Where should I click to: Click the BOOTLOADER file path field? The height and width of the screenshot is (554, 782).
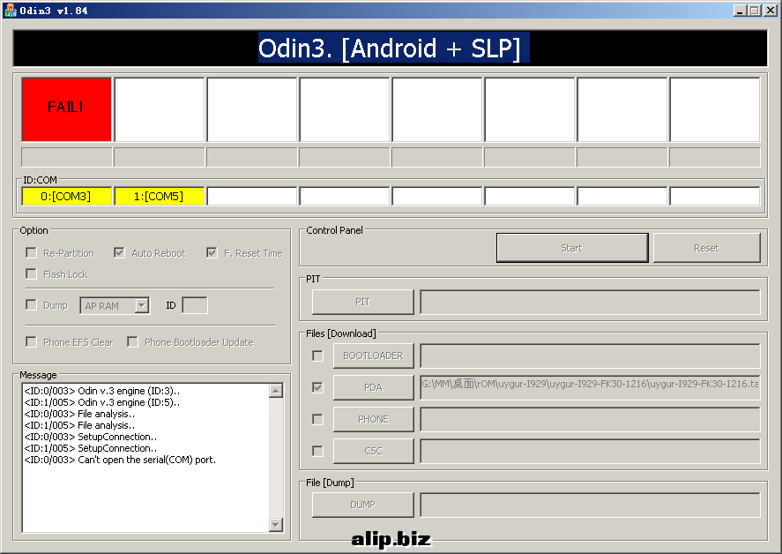pyautogui.click(x=590, y=356)
